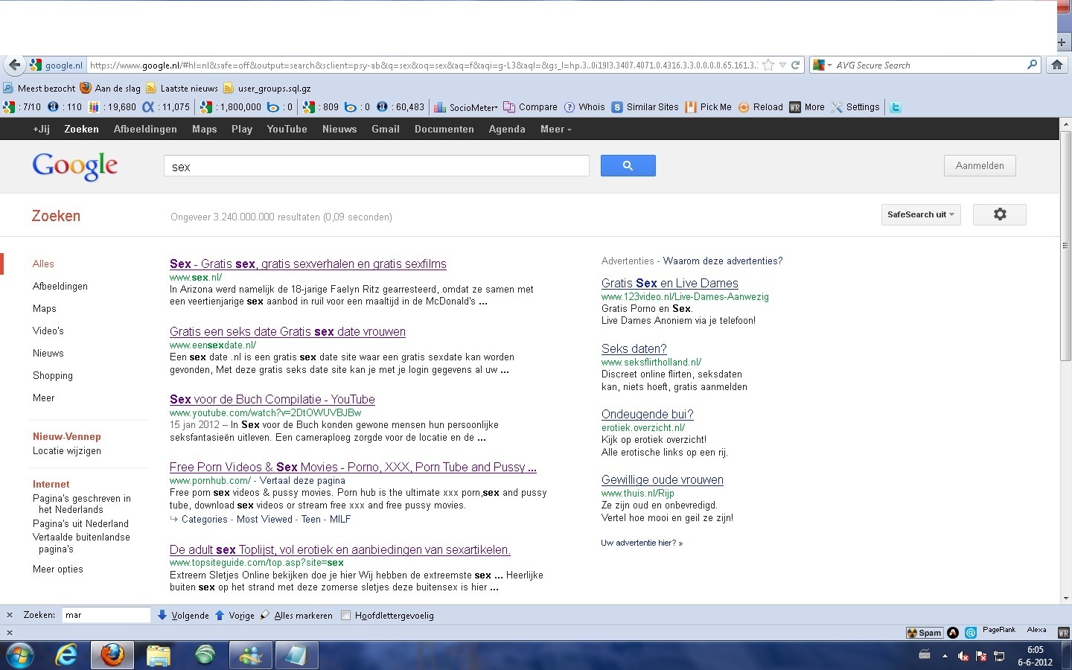Highlight all matches with Alles markeren
Viewport: 1072px width, 670px height.
coord(296,616)
